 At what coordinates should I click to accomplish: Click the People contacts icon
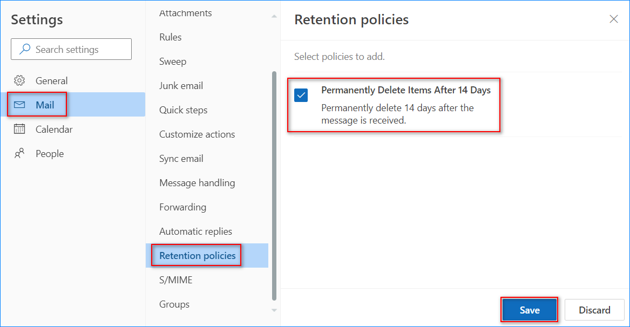[x=19, y=154]
